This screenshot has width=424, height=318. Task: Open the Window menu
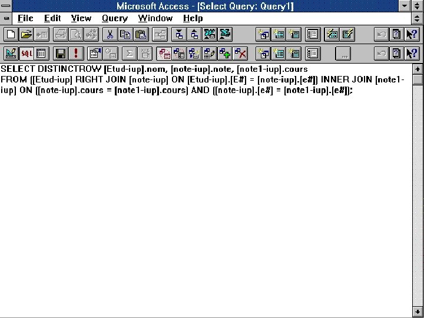point(155,18)
